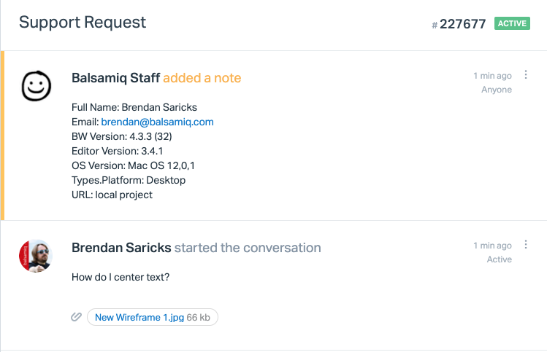Click the Brendan Saricks author name
Screen dimensions: 547x352
click(x=121, y=248)
